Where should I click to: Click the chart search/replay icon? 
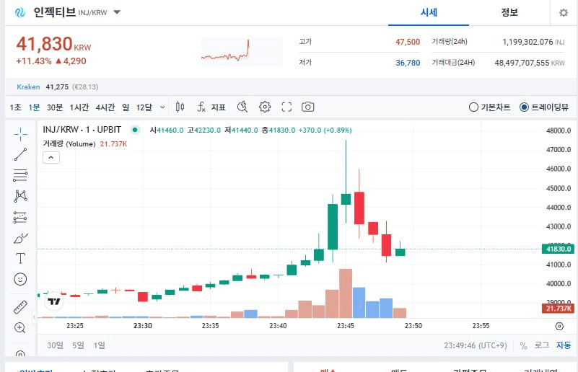242,107
